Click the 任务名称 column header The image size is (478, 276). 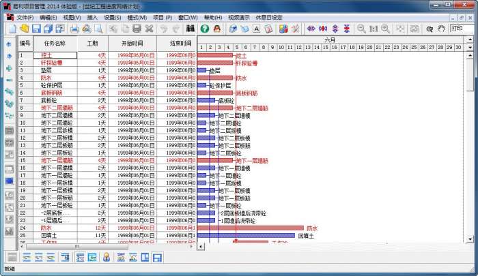click(x=54, y=43)
